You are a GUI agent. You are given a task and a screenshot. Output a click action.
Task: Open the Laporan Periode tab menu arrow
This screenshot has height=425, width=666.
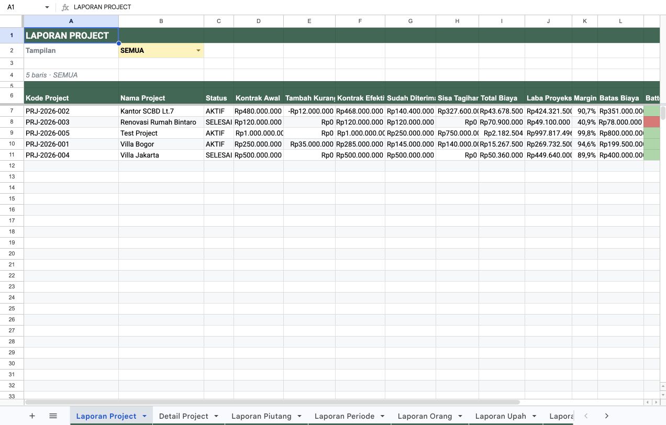382,416
